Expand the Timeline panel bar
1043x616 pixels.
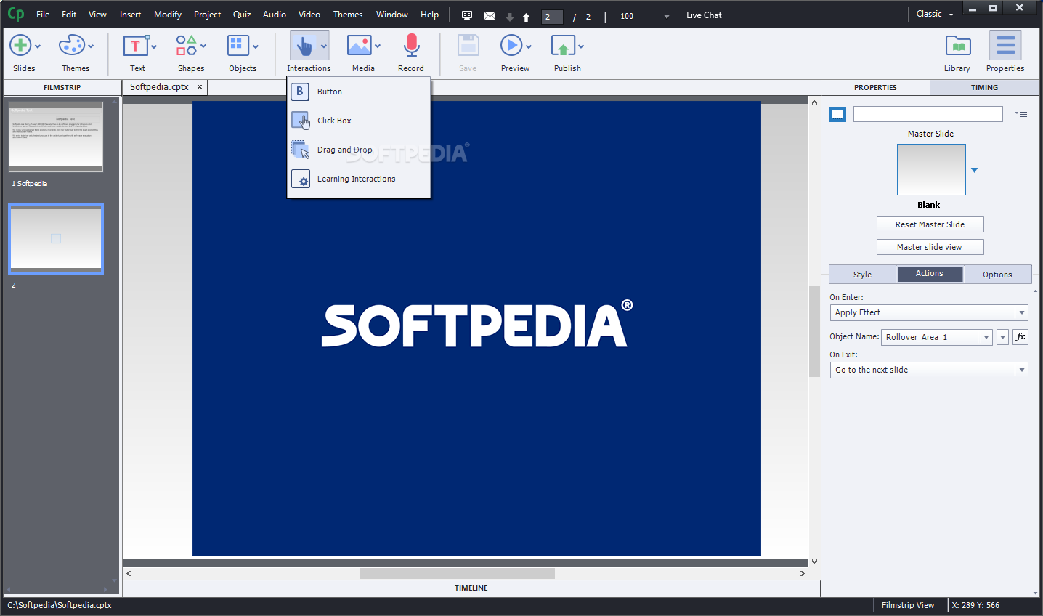(x=471, y=588)
